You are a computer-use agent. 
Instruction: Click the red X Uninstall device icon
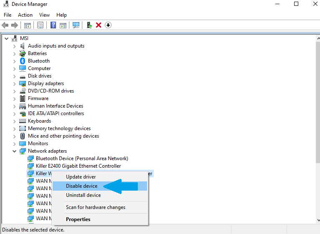click(99, 25)
